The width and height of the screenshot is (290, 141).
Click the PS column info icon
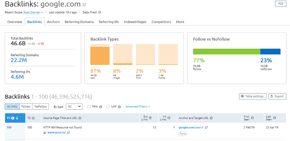tap(13, 118)
